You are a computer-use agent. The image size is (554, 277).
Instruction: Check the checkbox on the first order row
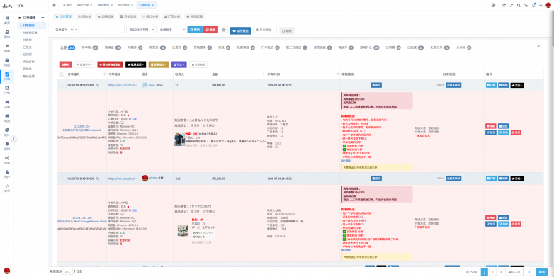click(x=61, y=86)
